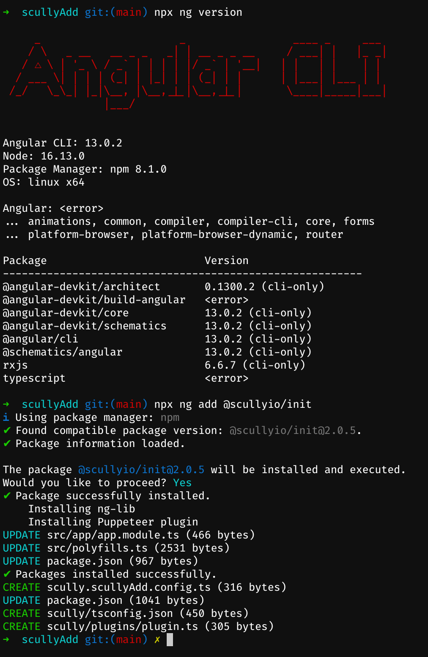Click the yellow dirty-state X in last prompt
The image size is (428, 657).
pos(157,639)
